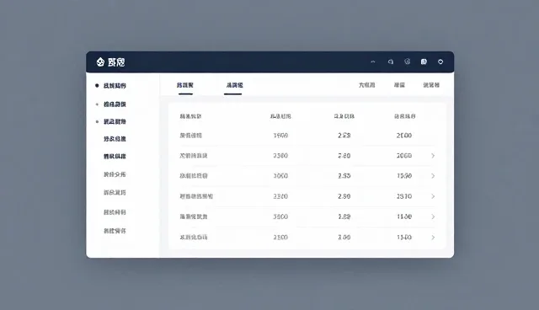Click the third-column value in the fourth data row

344,196
